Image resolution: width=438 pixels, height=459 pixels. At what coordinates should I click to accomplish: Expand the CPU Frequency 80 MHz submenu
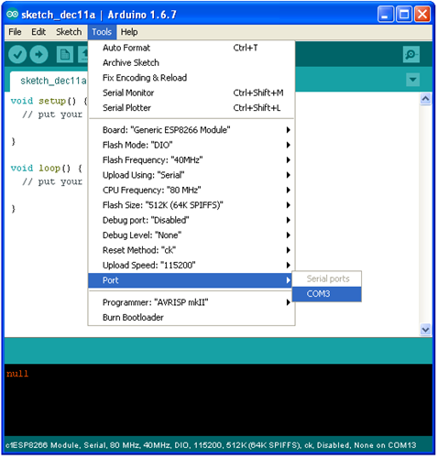coord(192,190)
